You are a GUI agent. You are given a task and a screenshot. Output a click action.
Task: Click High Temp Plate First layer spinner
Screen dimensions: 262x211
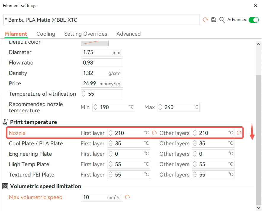(111, 164)
